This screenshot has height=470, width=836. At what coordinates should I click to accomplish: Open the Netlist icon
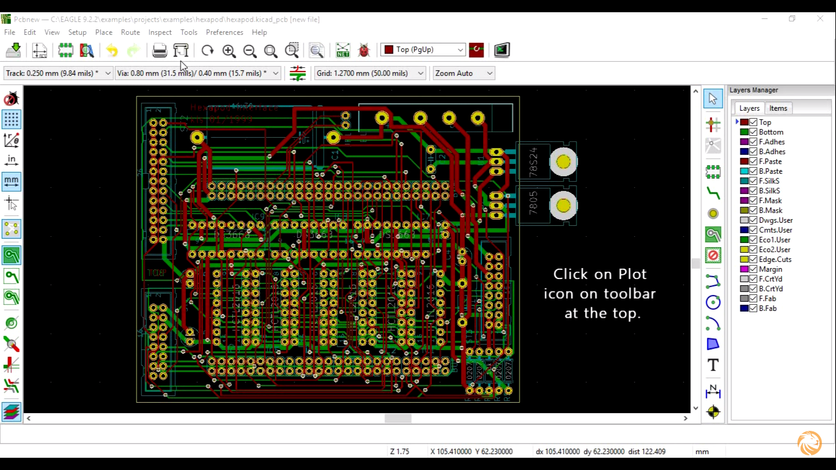[343, 50]
